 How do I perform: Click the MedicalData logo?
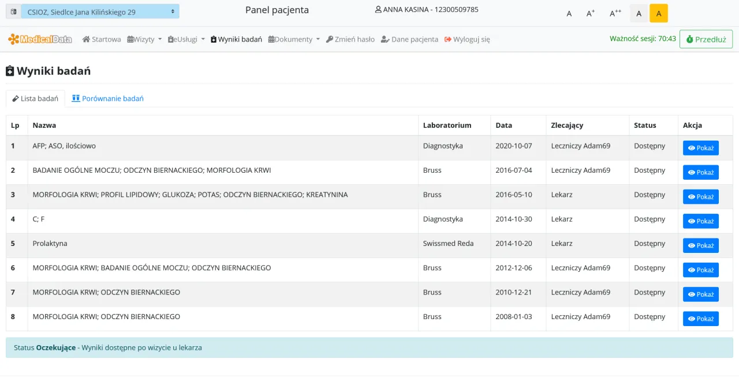click(39, 39)
